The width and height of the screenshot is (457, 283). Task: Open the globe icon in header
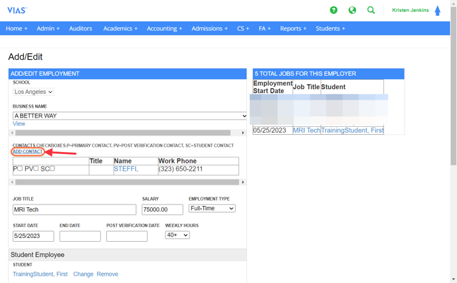[x=352, y=10]
